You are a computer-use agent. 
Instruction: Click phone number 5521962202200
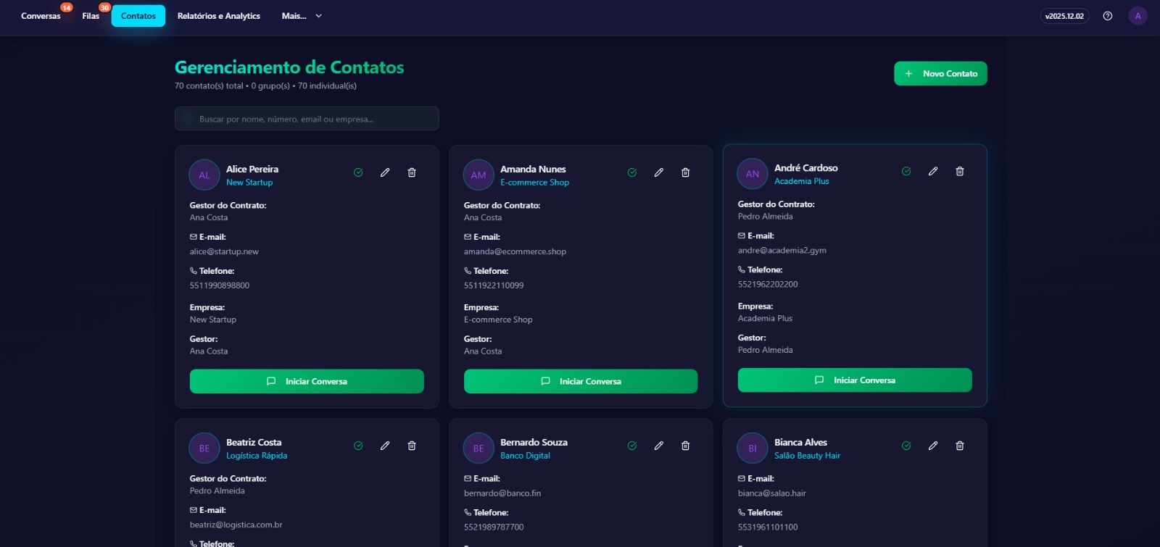[768, 284]
